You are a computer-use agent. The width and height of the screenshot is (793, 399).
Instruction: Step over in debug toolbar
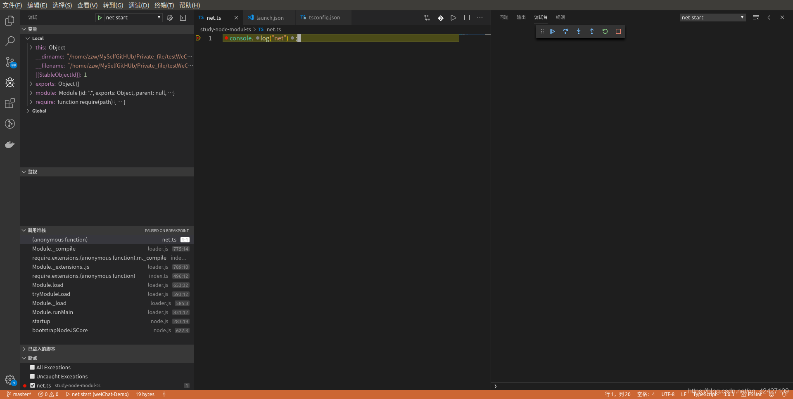[x=565, y=31]
